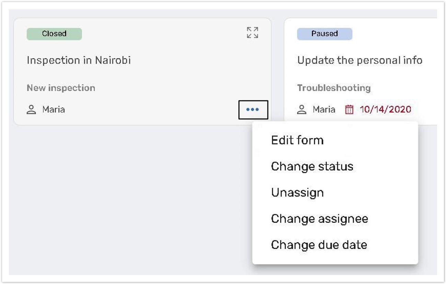Choose Change status in the context menu

point(312,166)
